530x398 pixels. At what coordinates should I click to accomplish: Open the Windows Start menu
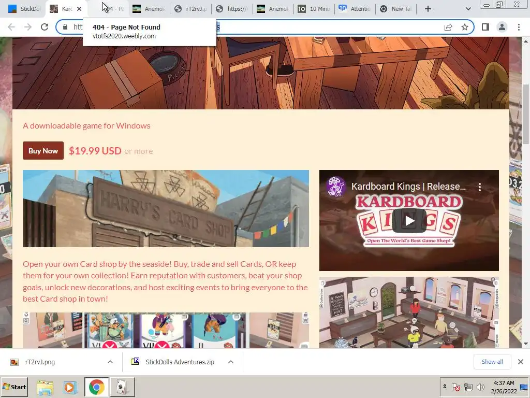14,387
